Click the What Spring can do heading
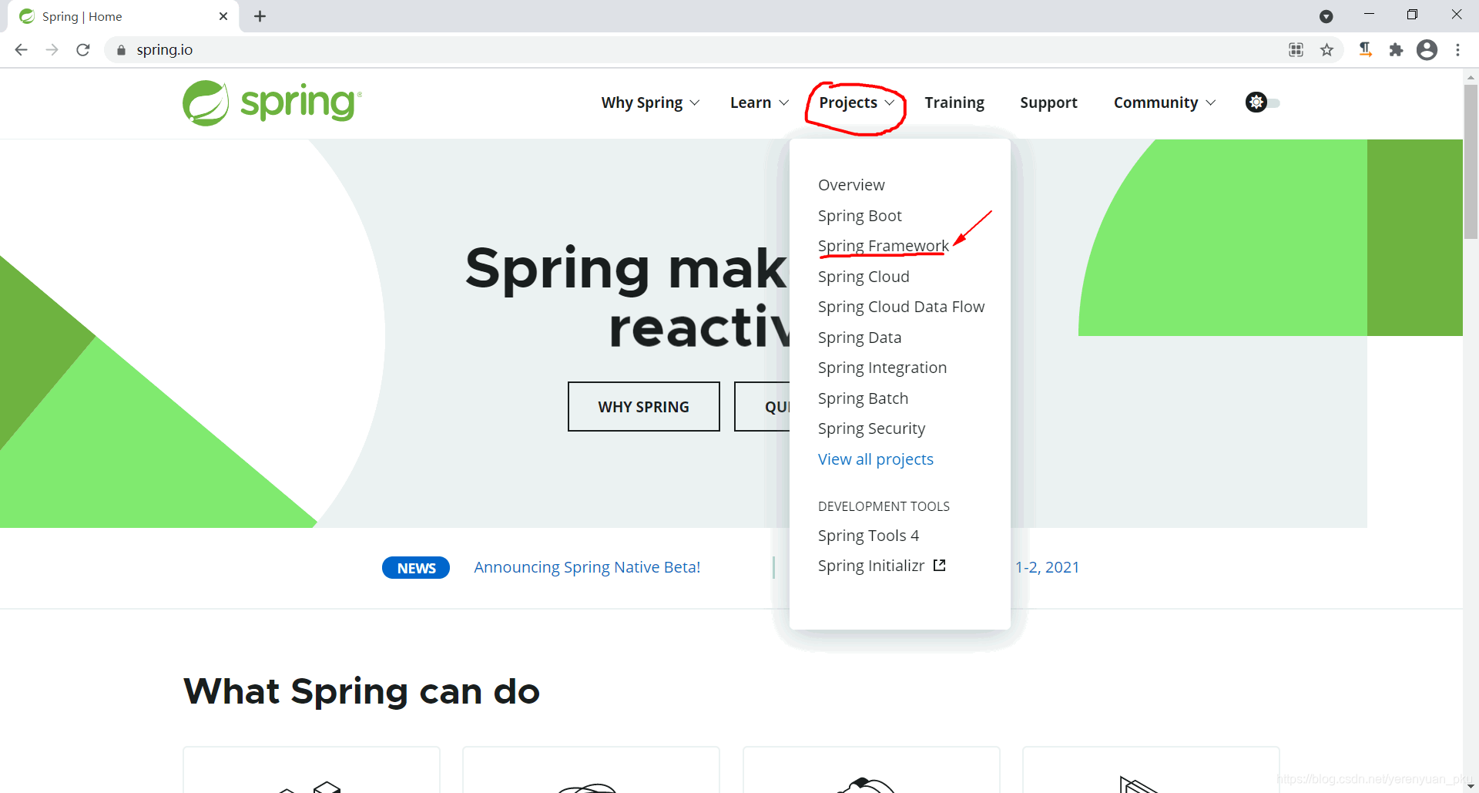 click(x=361, y=691)
